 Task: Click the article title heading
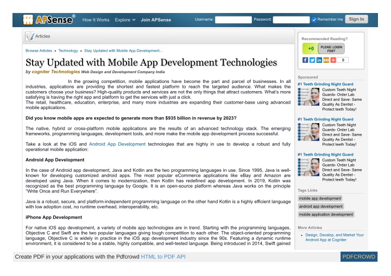pyautogui.click(x=151, y=62)
